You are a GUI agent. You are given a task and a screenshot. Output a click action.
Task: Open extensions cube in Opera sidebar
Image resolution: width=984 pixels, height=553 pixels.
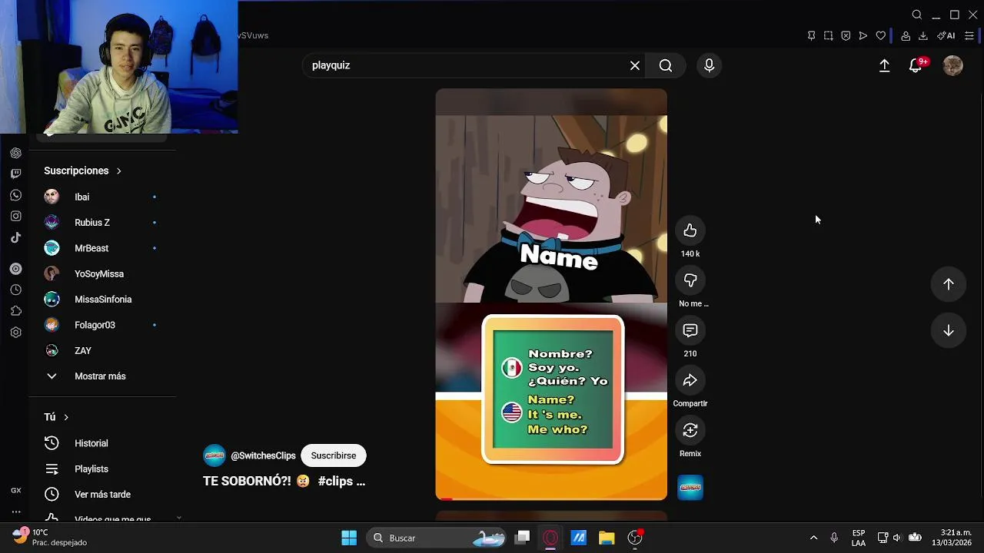(15, 311)
